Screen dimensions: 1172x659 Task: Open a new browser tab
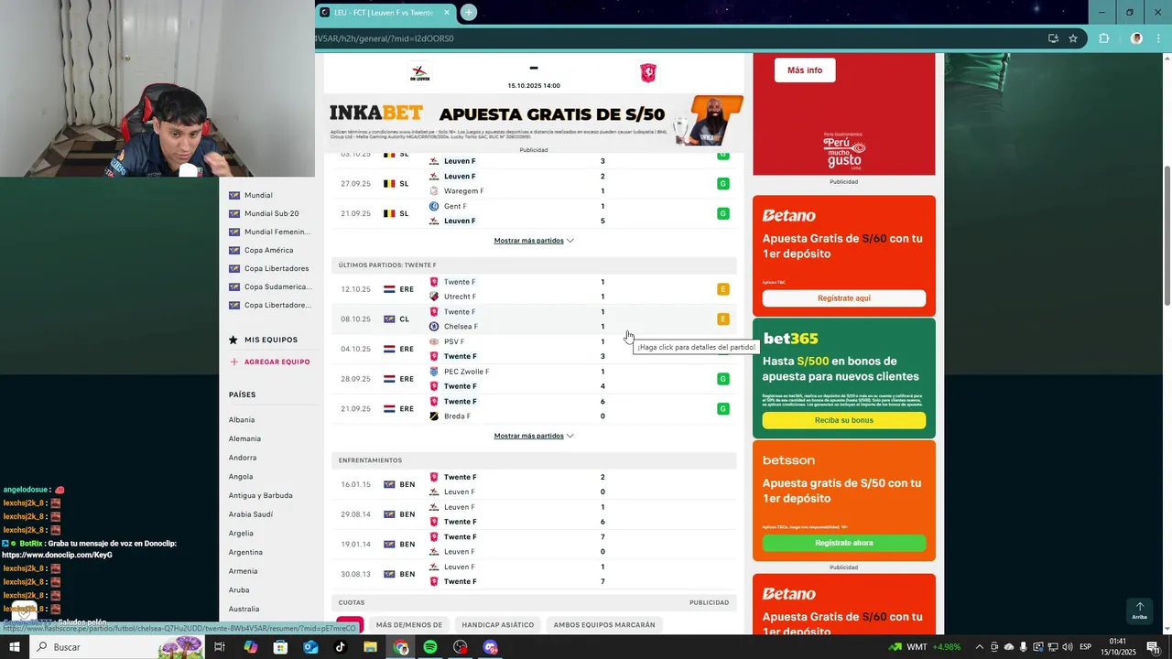(468, 12)
